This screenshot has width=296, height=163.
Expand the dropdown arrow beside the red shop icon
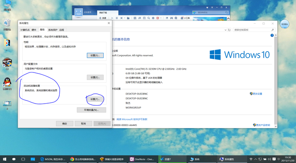tap(161, 18)
